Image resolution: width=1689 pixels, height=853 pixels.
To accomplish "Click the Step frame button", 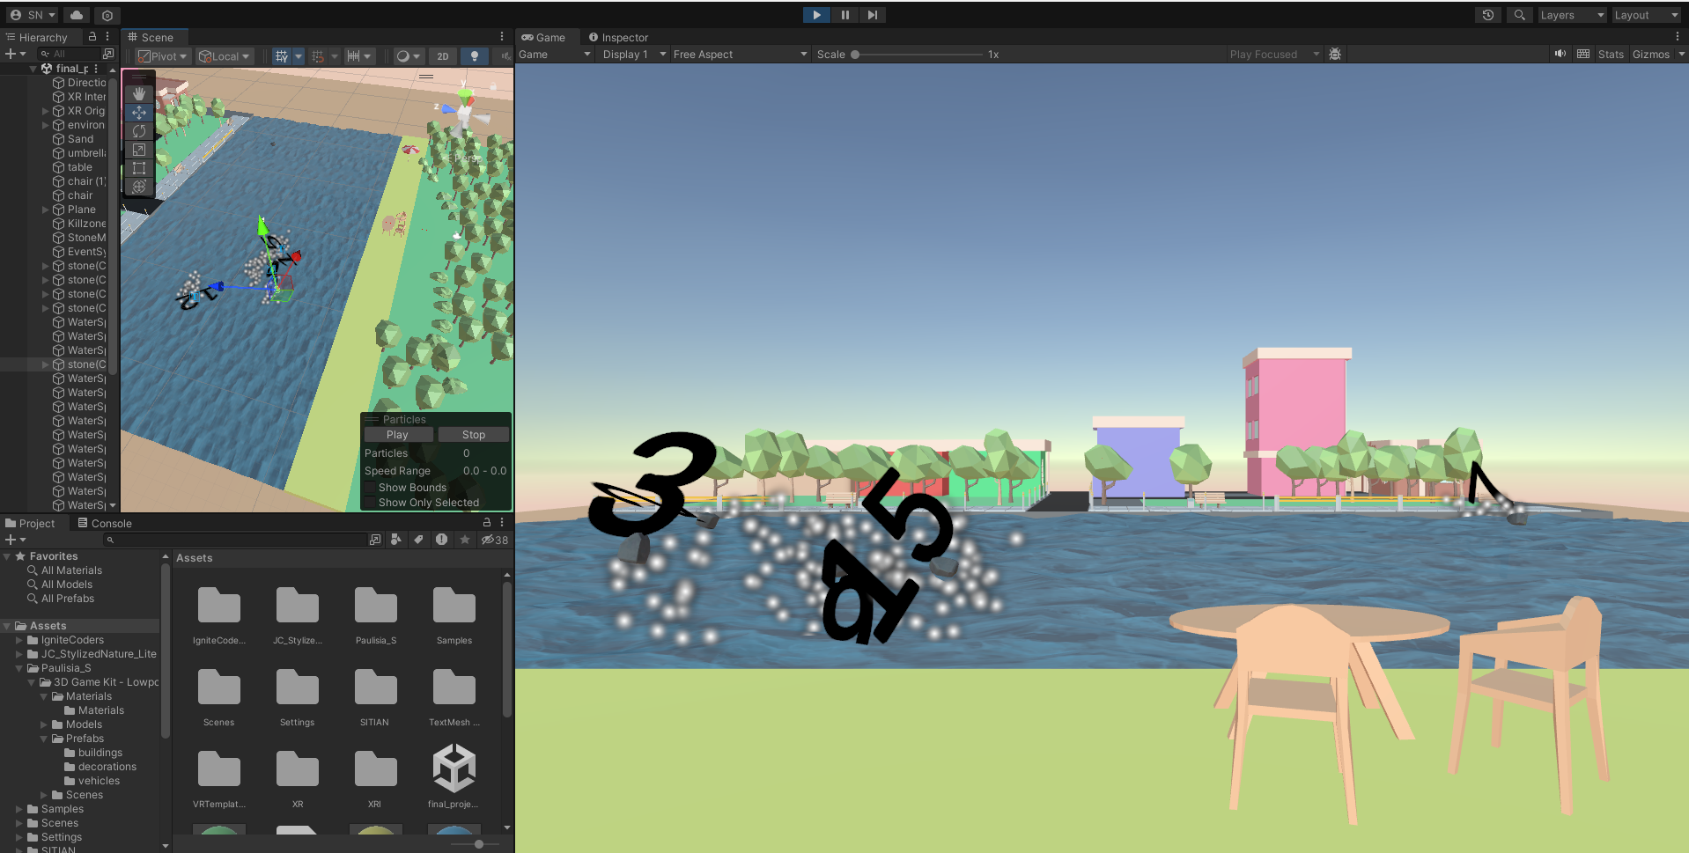I will 872,15.
